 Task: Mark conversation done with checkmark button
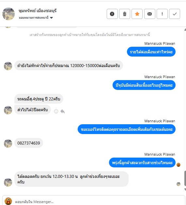pyautogui.click(x=175, y=14)
